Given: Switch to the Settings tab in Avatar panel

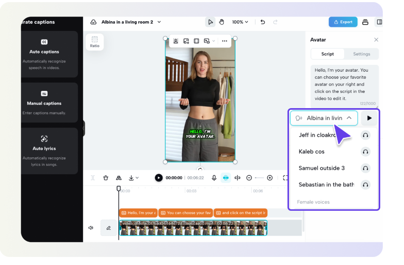Looking at the screenshot, I should pyautogui.click(x=362, y=54).
